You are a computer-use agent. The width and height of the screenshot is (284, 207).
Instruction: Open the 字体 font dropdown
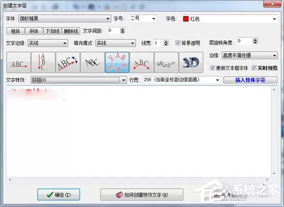(x=65, y=19)
